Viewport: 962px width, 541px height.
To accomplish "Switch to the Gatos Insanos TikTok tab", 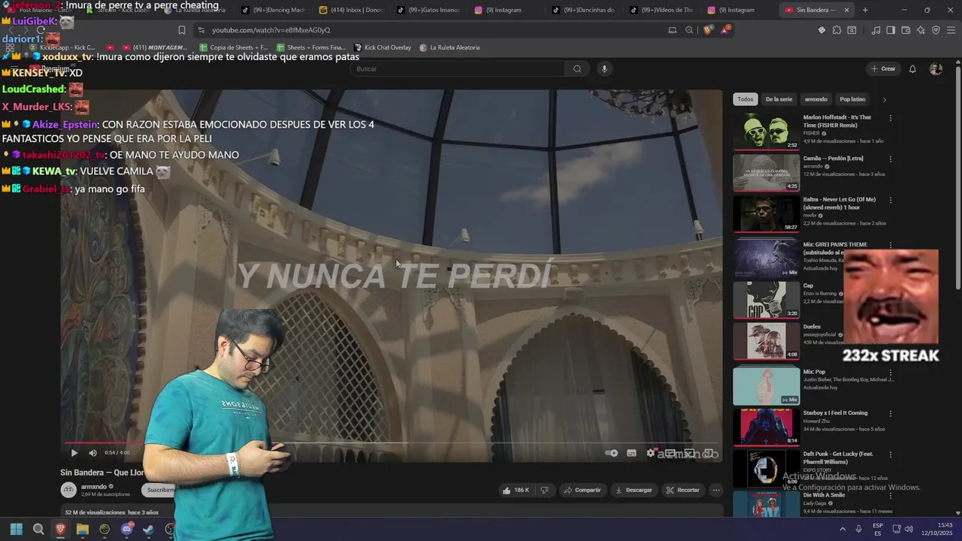I will click(x=429, y=11).
